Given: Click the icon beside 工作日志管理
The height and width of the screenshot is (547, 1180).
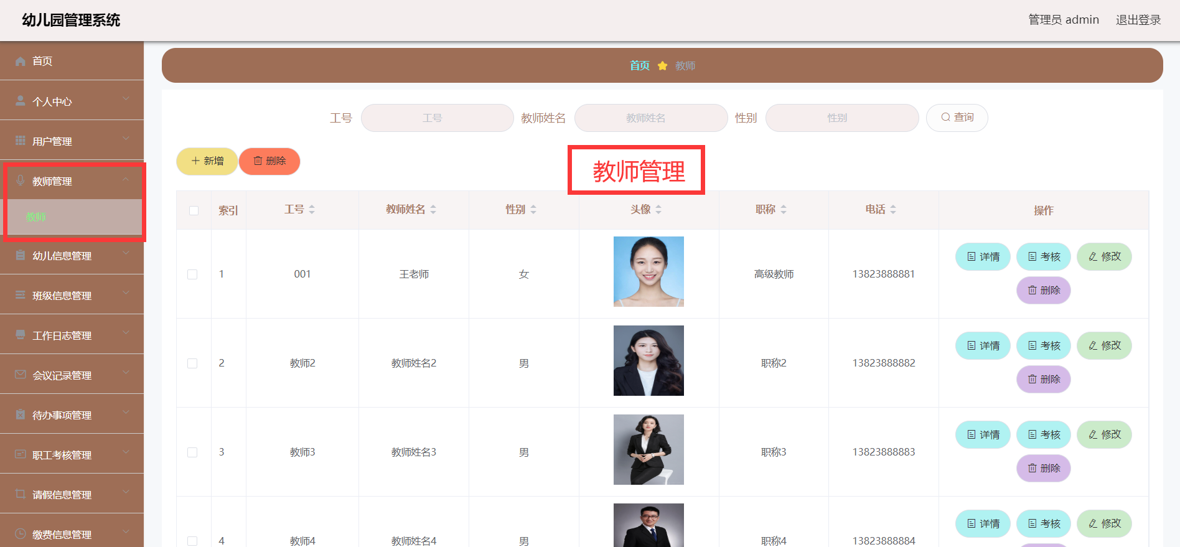Looking at the screenshot, I should click(x=21, y=335).
